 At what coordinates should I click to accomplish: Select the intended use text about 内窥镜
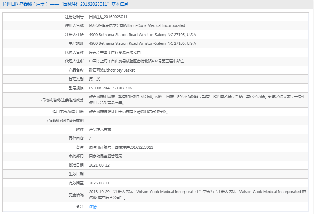pyautogui.click(x=129, y=112)
